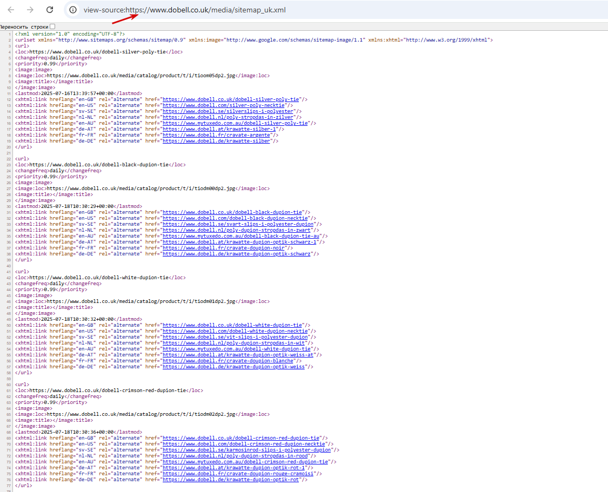Open mytuxedo.com.au/dobell-silver-poly-tie link
Image resolution: width=608 pixels, height=492 pixels.
coord(235,123)
